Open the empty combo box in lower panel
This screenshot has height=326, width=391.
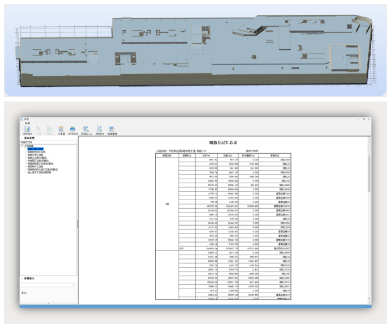(x=48, y=285)
